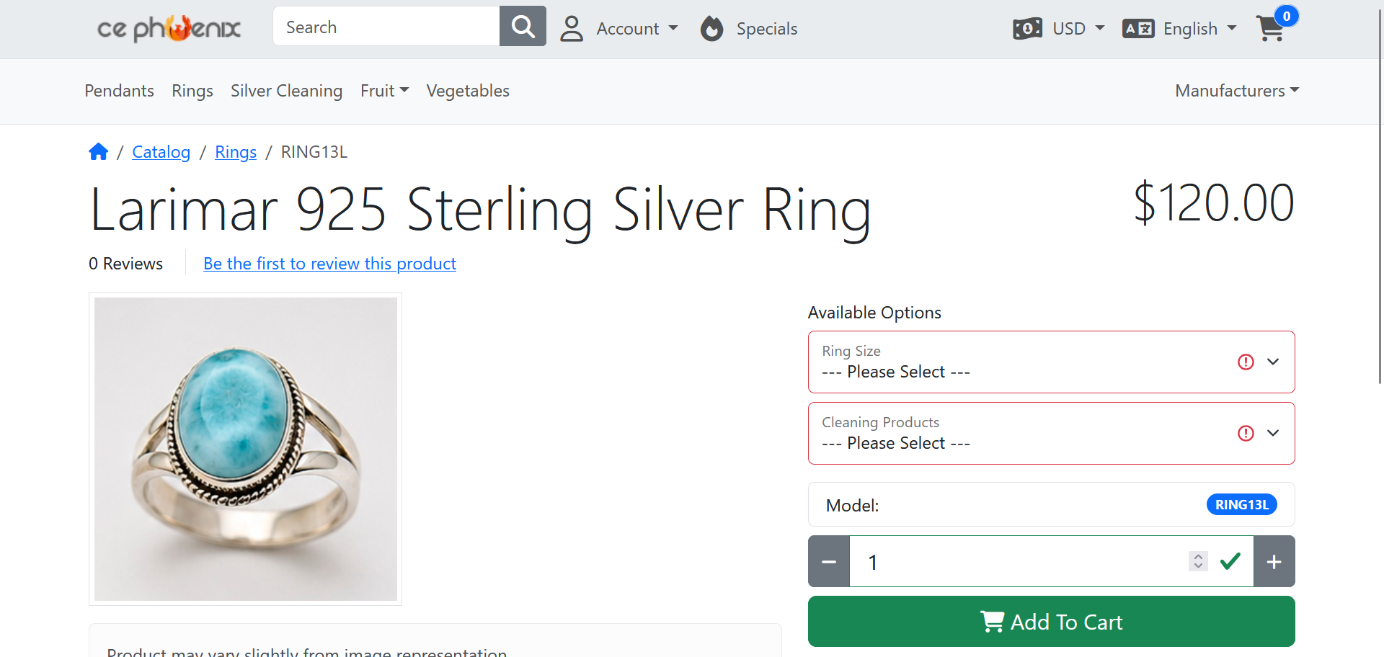Open Silver Cleaning category
Screen dimensions: 1384x657
(x=286, y=91)
